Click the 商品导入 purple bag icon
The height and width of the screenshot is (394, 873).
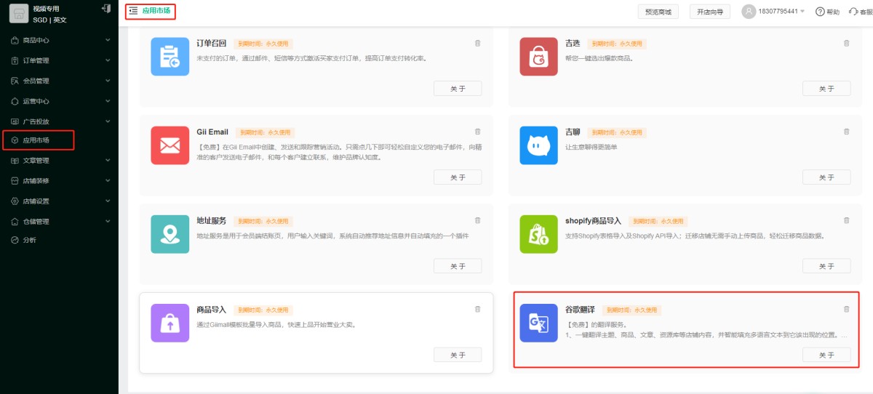click(170, 323)
